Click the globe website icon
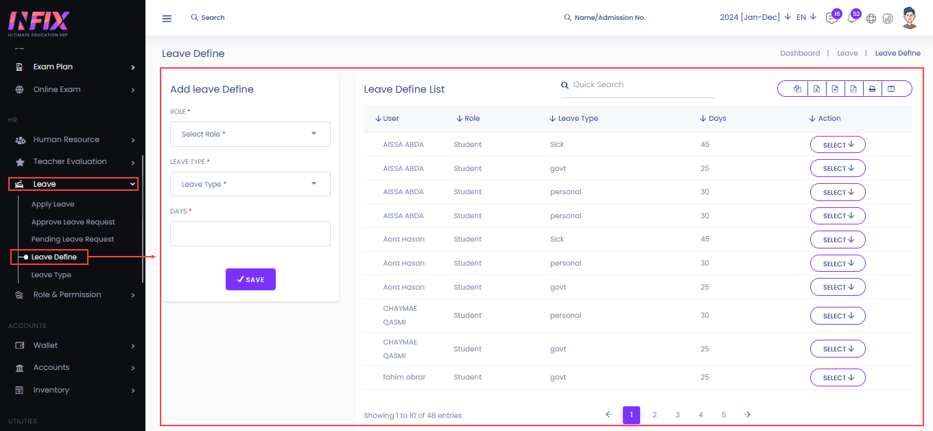The height and width of the screenshot is (431, 933). click(x=871, y=19)
